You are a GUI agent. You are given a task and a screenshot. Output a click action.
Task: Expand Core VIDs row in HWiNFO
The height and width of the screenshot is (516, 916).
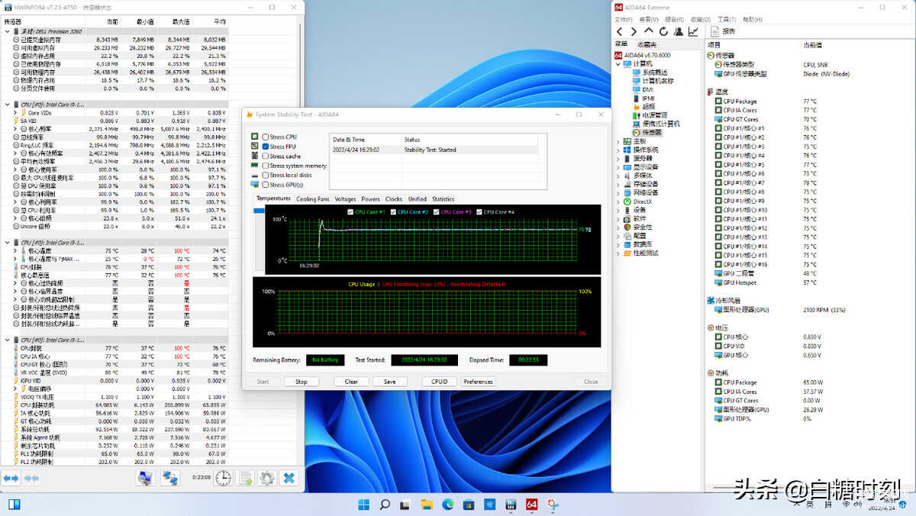point(15,113)
